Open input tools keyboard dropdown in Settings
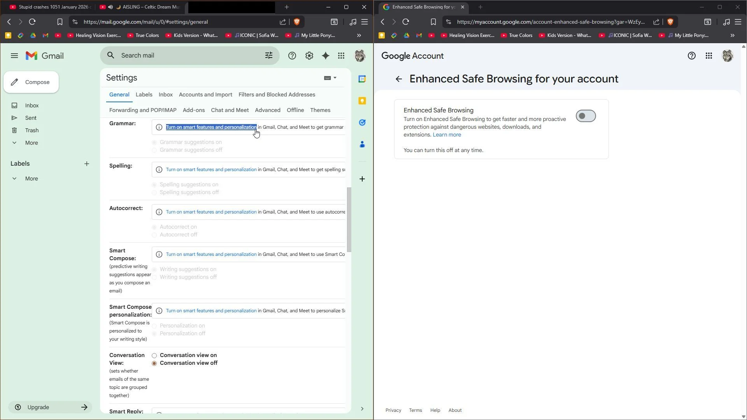747x420 pixels. 330,78
